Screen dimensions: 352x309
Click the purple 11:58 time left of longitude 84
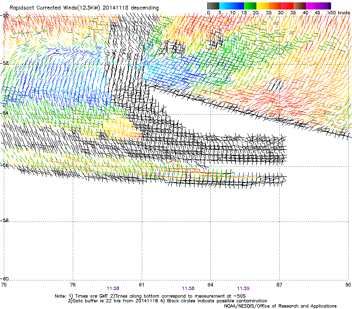pos(188,289)
